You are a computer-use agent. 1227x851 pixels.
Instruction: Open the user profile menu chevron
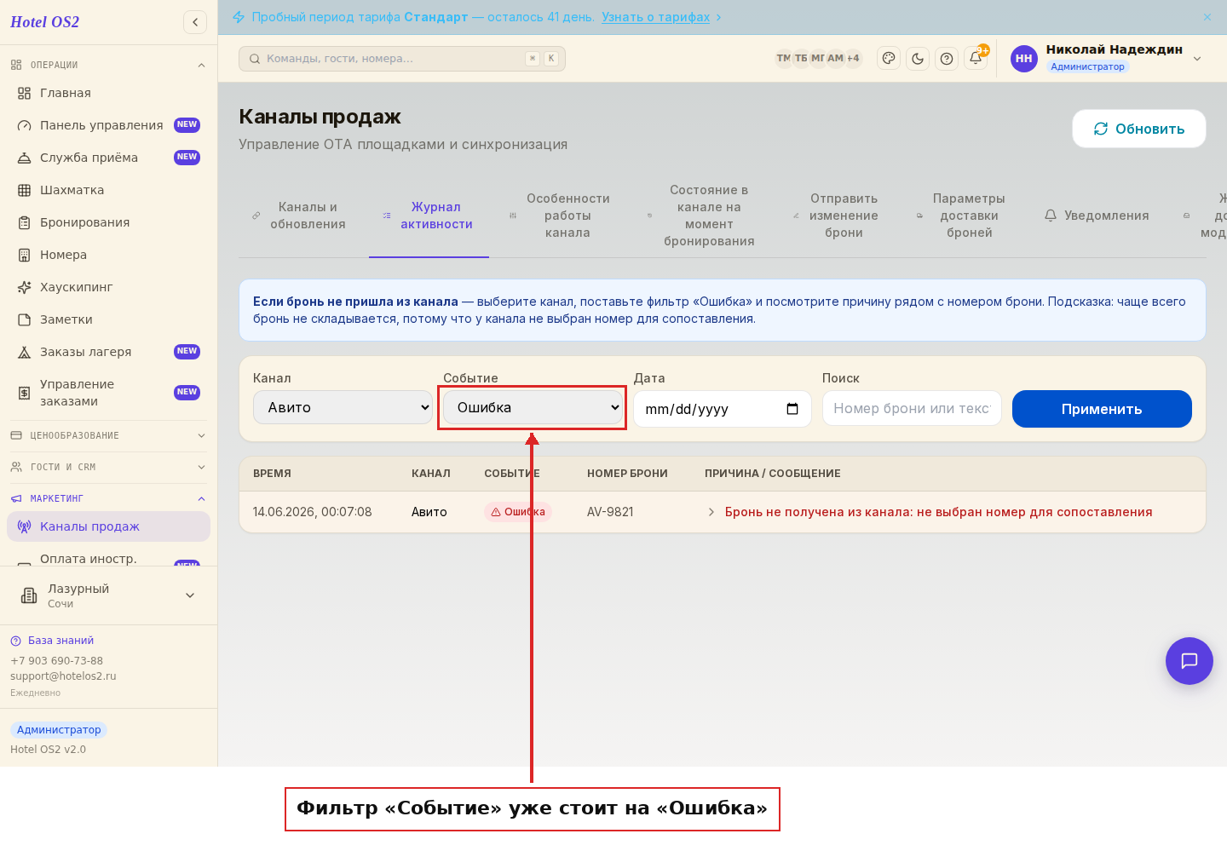[1197, 59]
